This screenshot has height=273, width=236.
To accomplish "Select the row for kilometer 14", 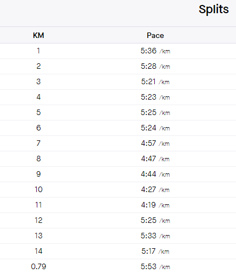I will pos(118,252).
